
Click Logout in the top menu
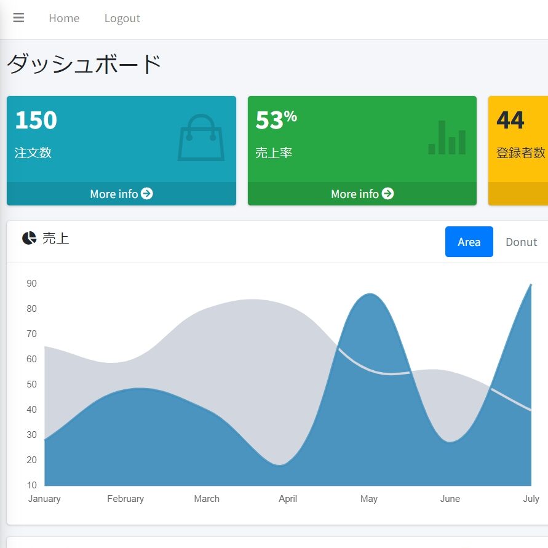coord(122,18)
